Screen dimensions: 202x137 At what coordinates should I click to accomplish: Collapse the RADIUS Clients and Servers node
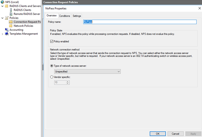(2, 6)
